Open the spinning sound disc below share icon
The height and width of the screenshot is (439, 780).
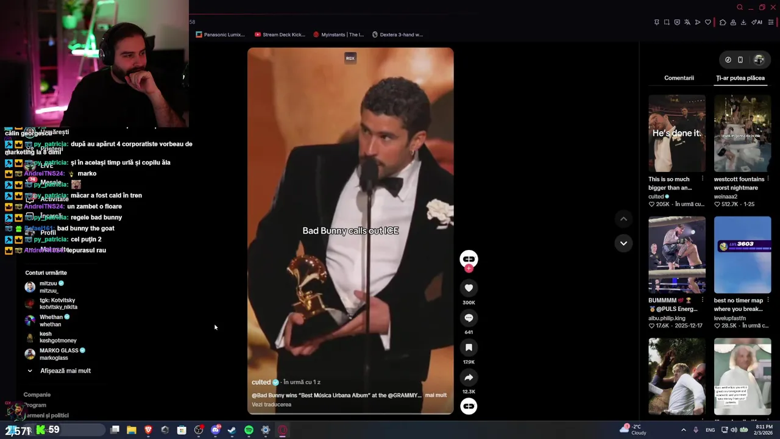coord(469,406)
